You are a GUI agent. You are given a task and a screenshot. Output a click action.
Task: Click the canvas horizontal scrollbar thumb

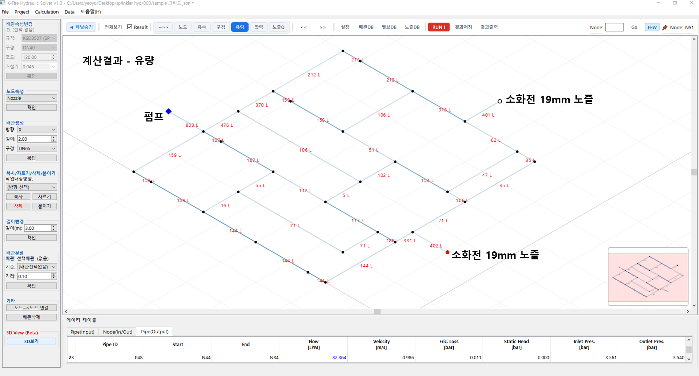coord(377,311)
